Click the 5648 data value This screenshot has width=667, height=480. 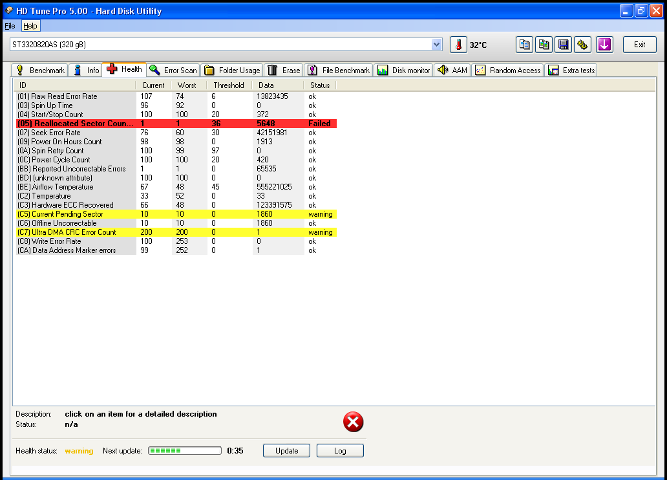(266, 124)
